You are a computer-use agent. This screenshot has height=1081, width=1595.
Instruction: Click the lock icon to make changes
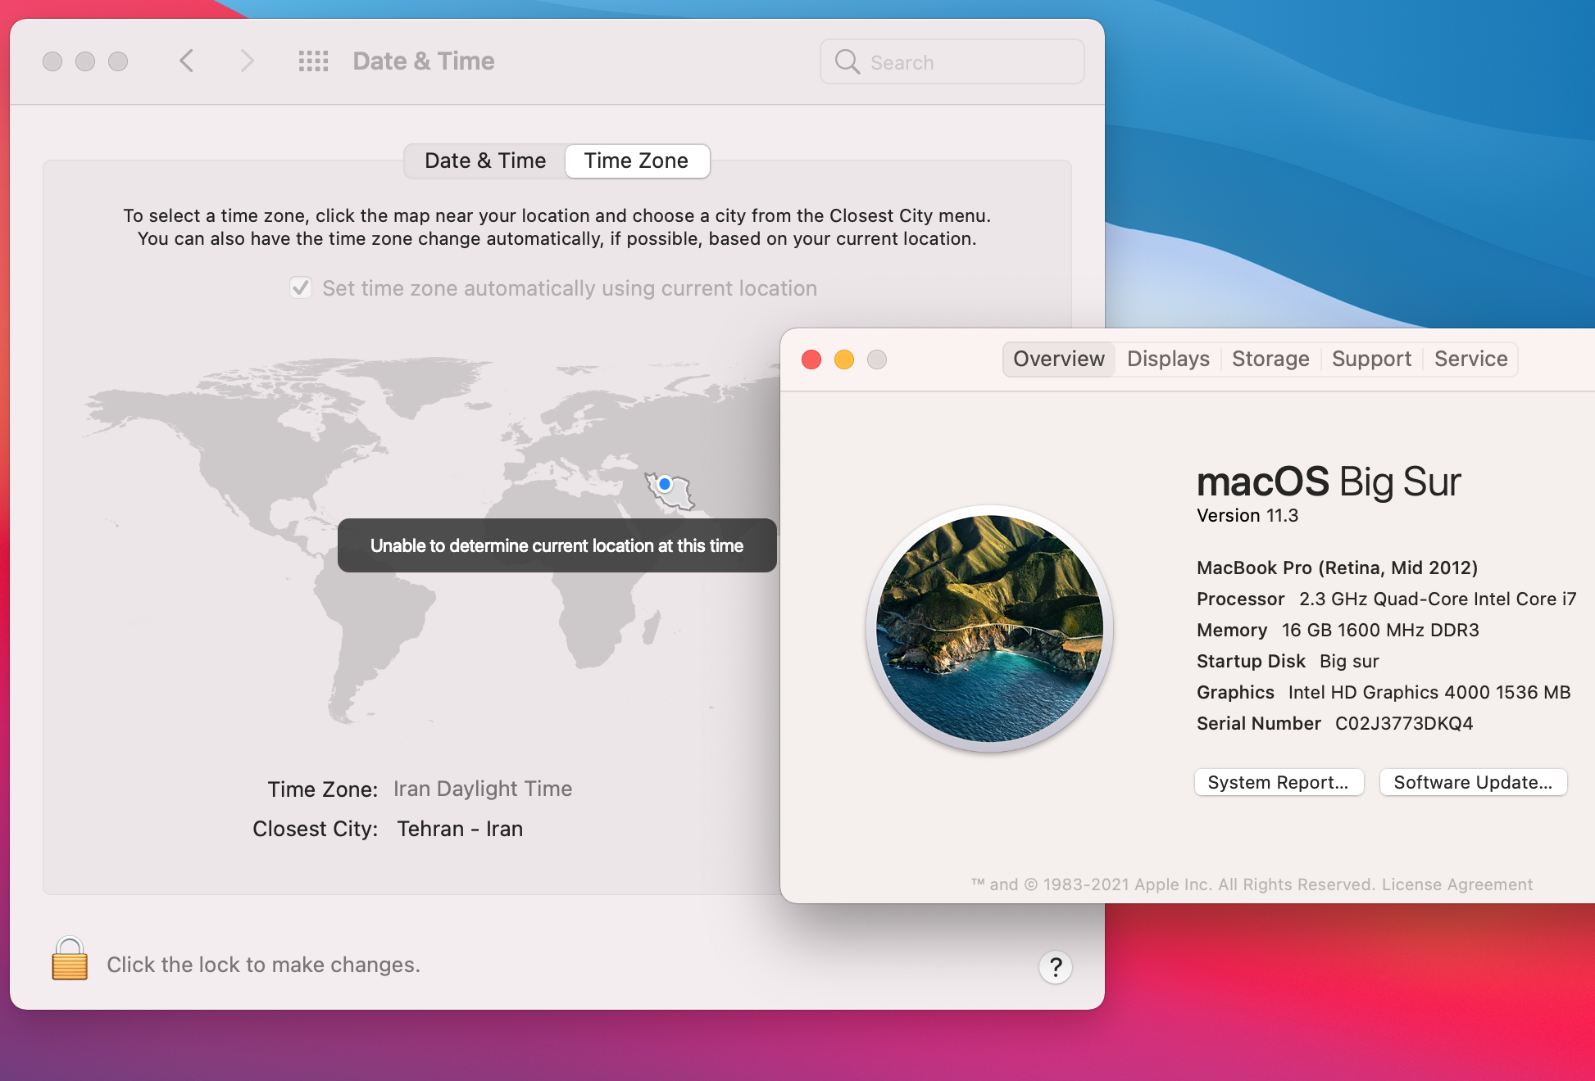coord(70,959)
